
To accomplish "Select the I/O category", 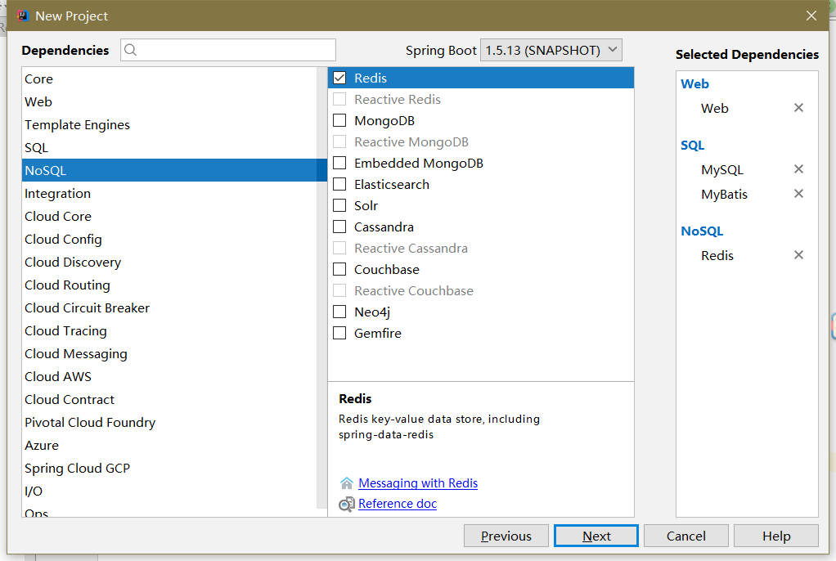I will [169, 491].
